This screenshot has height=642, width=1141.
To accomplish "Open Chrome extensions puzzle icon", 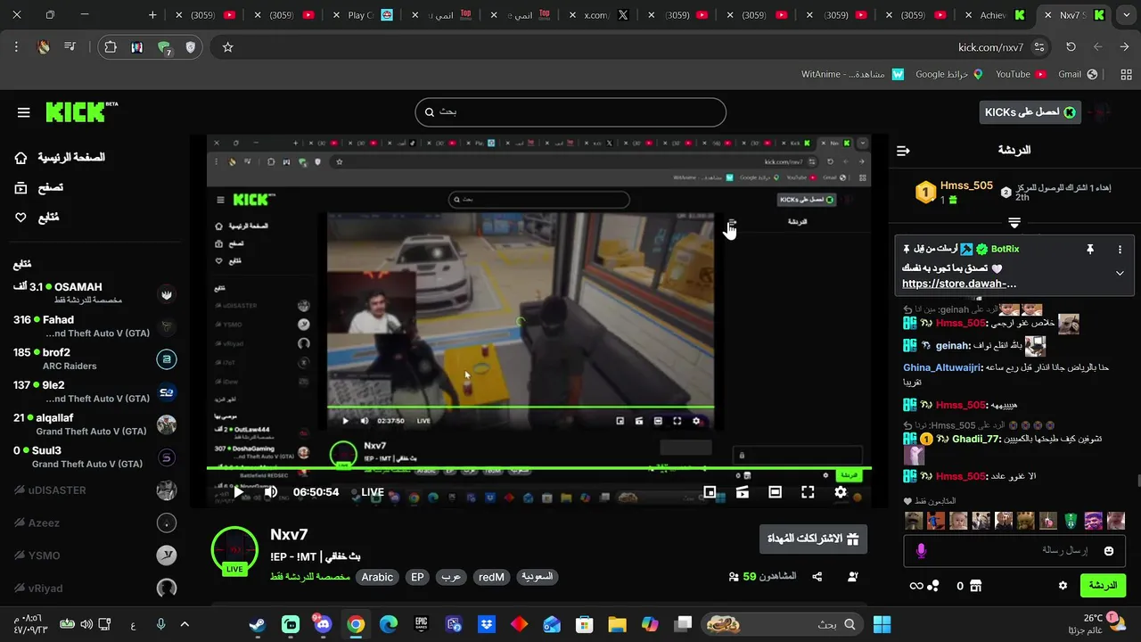I will point(110,47).
